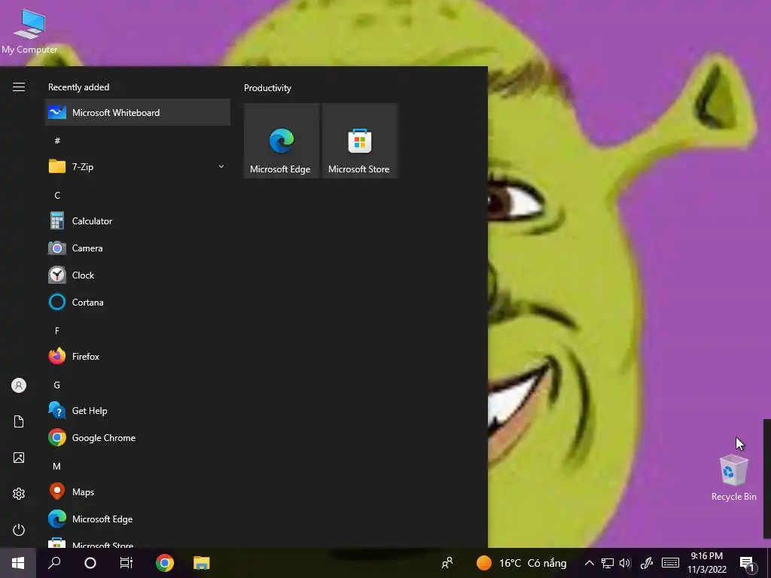
Task: Select the My Computer desktop icon
Action: 29,31
